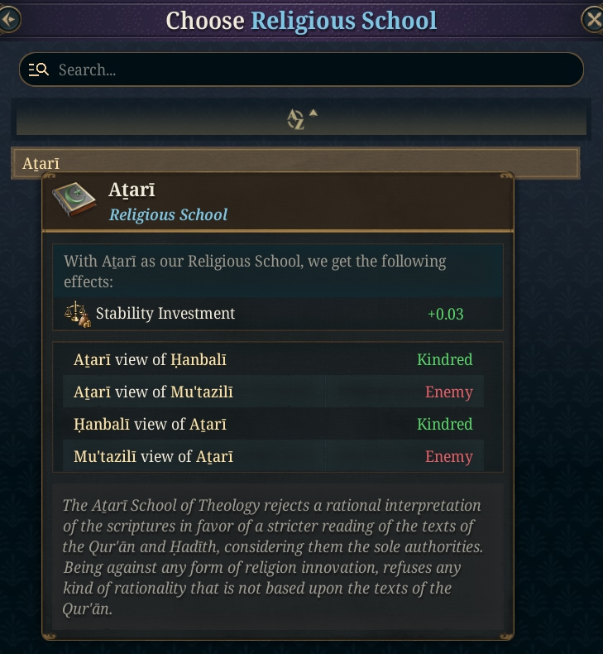This screenshot has width=603, height=654.
Task: Select the Aṯarī list entry
Action: [x=295, y=163]
